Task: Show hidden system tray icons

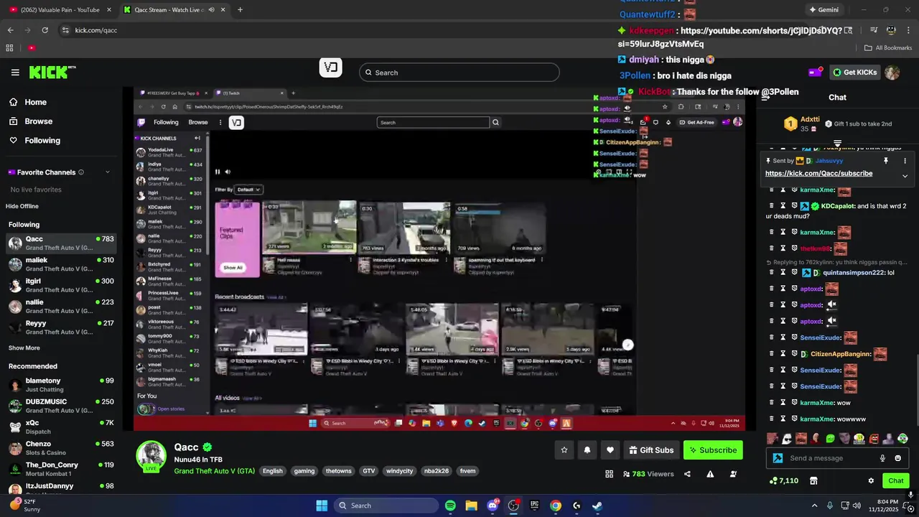Action: [814, 506]
